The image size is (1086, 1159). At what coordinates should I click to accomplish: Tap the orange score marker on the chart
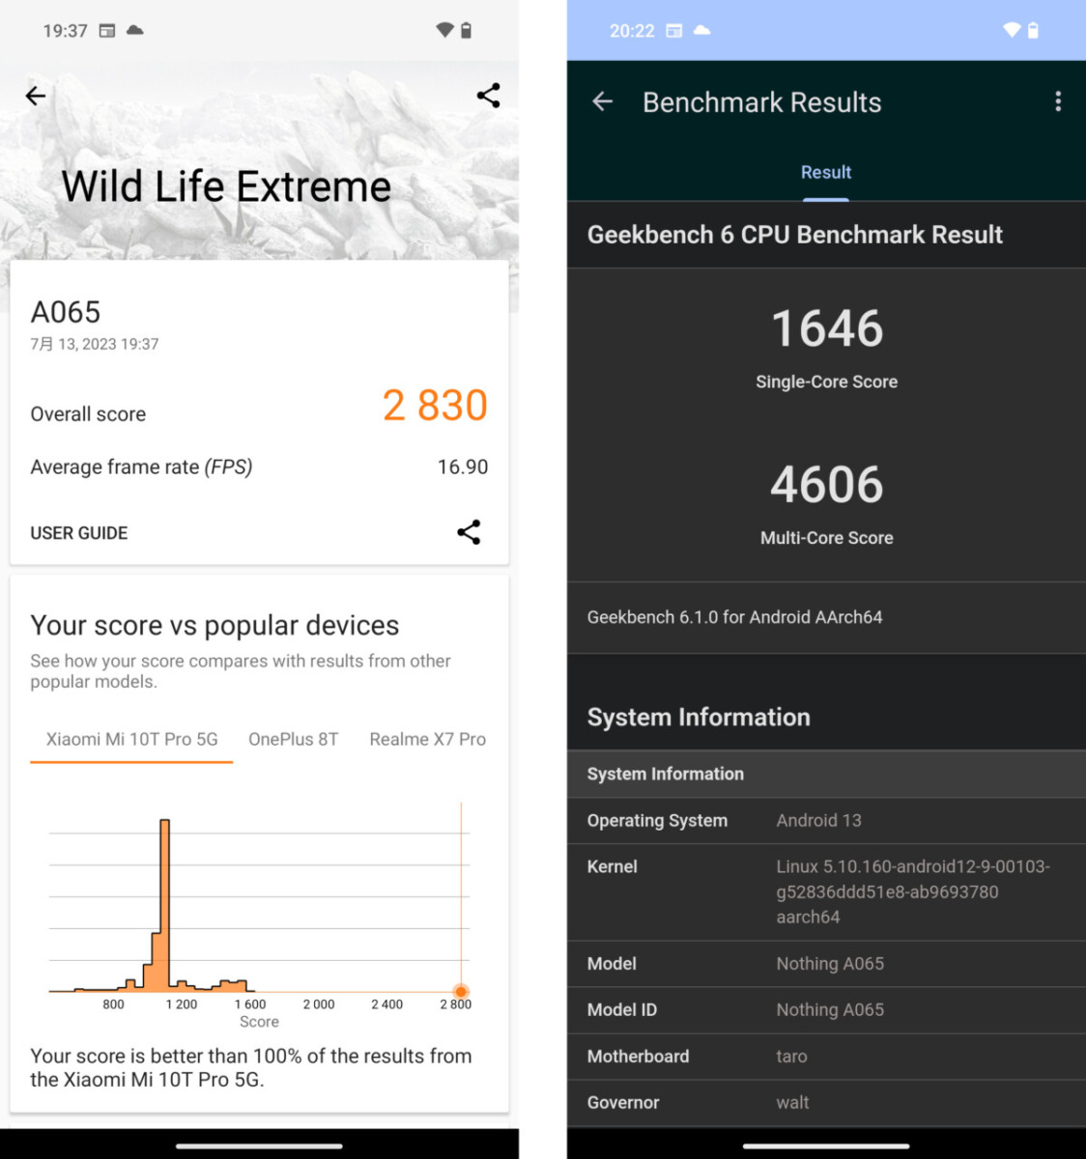(x=461, y=991)
